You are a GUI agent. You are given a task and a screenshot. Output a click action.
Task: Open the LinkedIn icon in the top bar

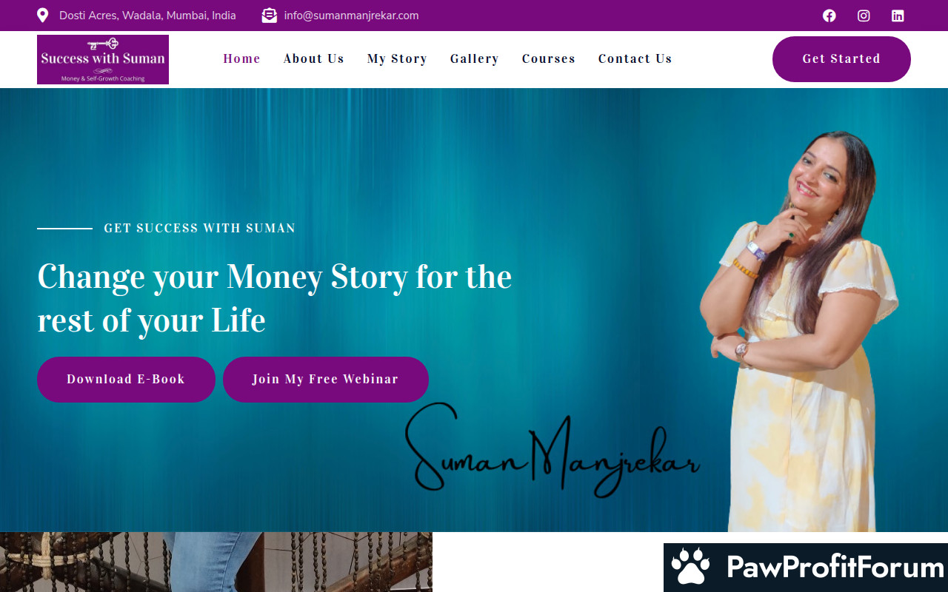pyautogui.click(x=898, y=16)
